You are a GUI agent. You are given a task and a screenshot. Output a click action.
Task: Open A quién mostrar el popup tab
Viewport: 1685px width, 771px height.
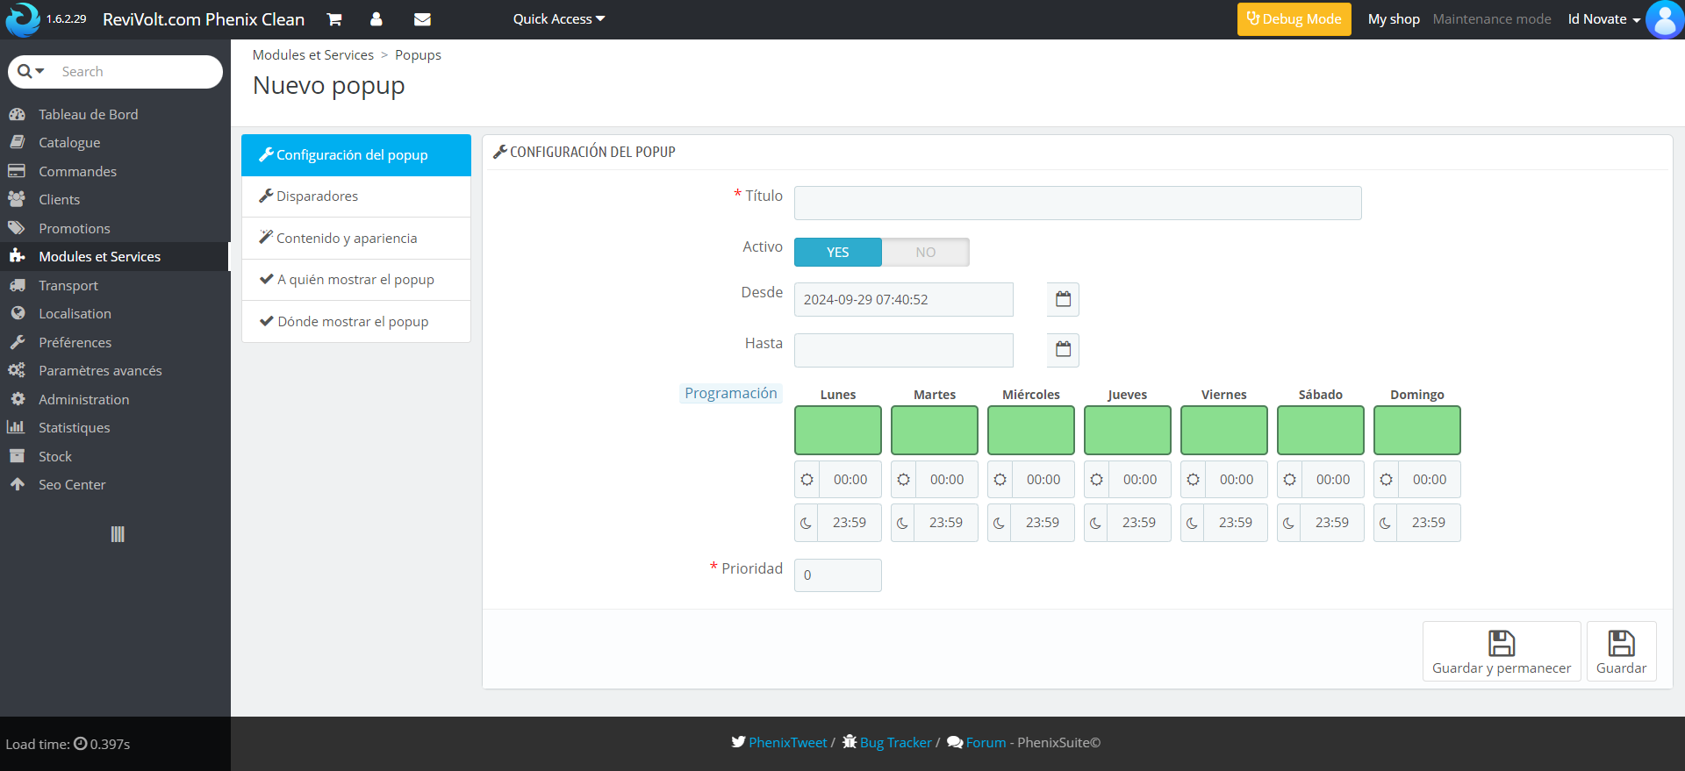[x=356, y=280]
